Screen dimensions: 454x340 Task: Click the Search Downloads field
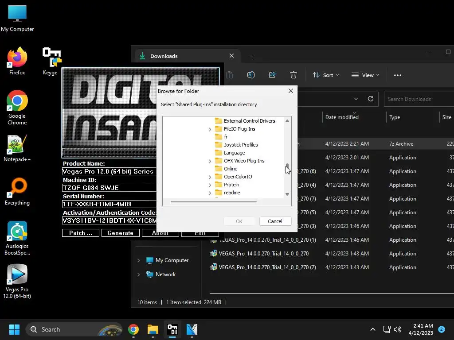[x=419, y=99]
